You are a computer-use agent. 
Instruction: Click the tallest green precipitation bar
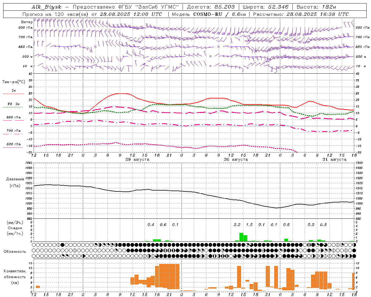tap(241, 237)
